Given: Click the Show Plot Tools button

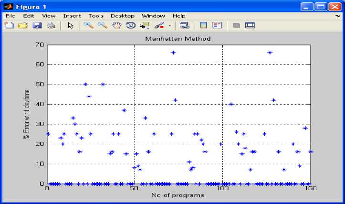Looking at the screenshot, I should (250, 25).
